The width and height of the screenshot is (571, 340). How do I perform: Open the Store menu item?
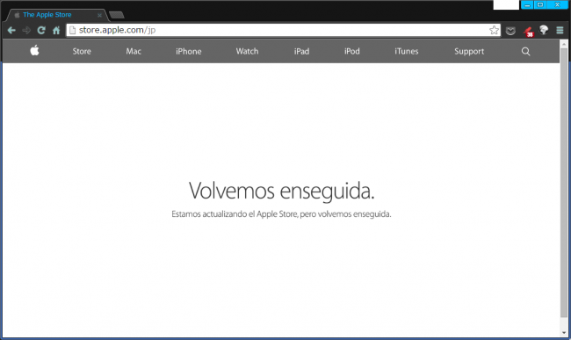pos(82,51)
